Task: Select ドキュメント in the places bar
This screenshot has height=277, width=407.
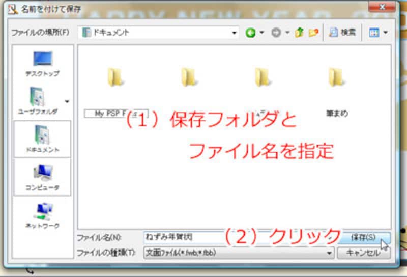Action: [43, 139]
